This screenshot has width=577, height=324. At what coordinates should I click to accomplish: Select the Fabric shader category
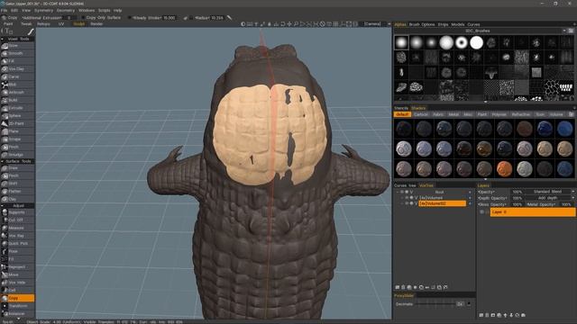pyautogui.click(x=438, y=114)
